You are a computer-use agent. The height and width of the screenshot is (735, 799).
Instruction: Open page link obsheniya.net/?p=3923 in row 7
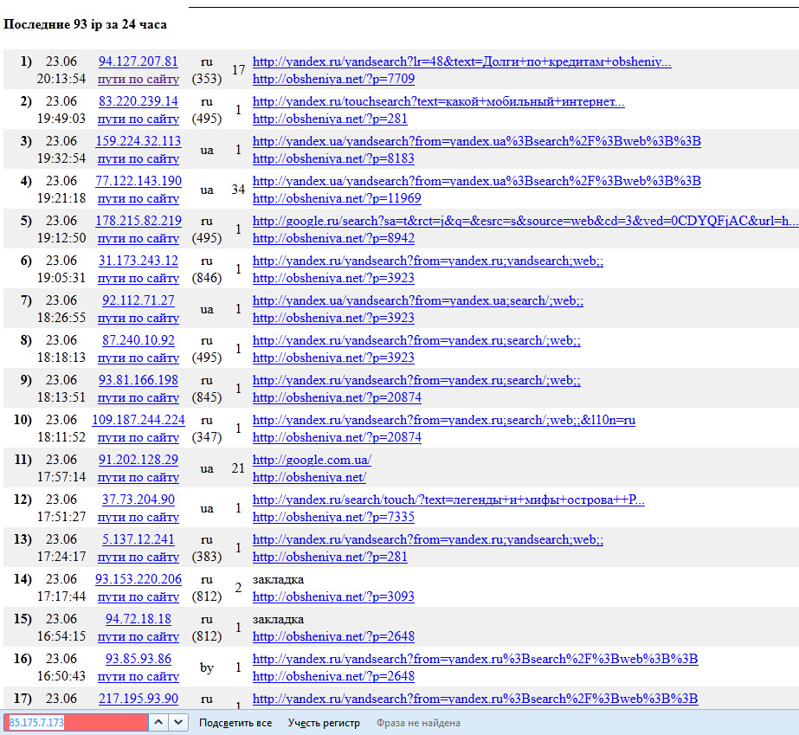[x=333, y=318]
